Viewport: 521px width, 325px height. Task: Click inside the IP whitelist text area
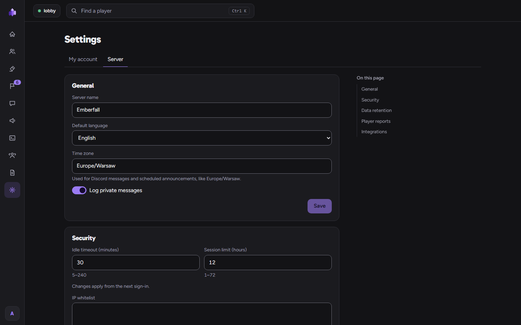pyautogui.click(x=202, y=314)
